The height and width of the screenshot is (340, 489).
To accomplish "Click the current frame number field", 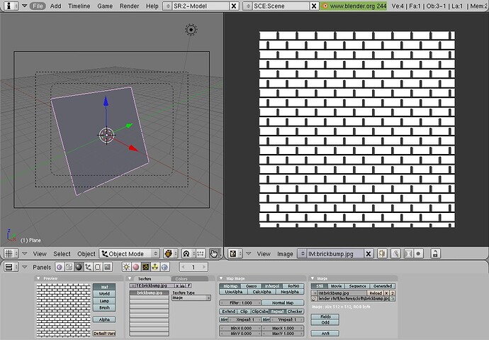I will [x=193, y=267].
